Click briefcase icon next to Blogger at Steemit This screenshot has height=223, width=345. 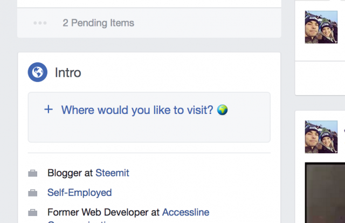click(32, 173)
